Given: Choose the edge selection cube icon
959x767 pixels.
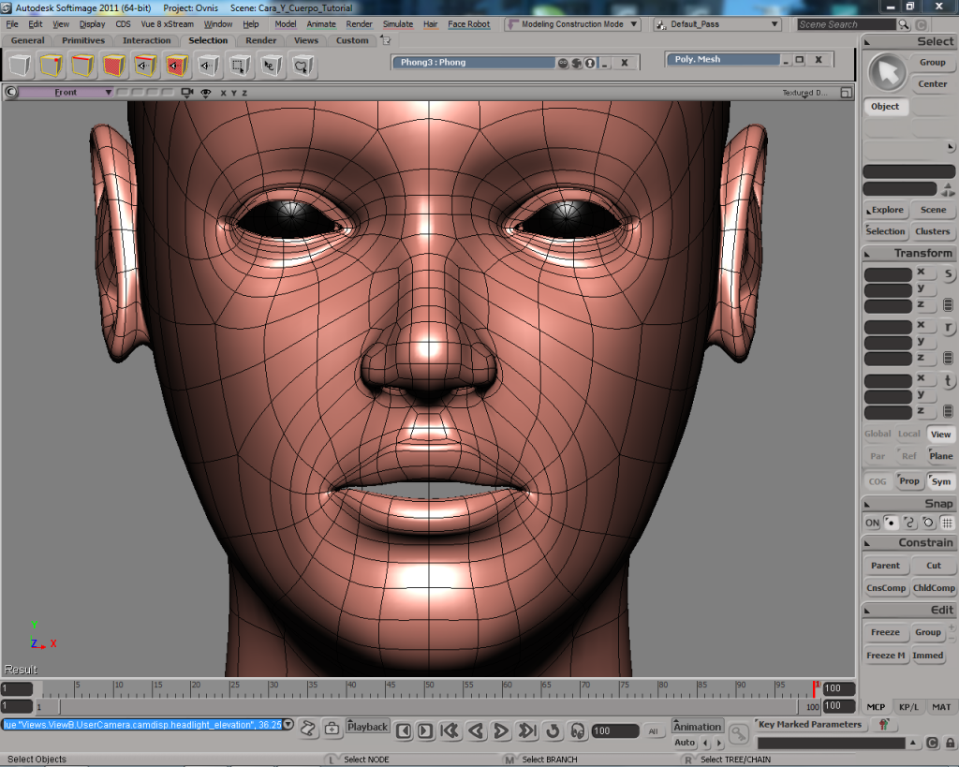Looking at the screenshot, I should pos(83,66).
